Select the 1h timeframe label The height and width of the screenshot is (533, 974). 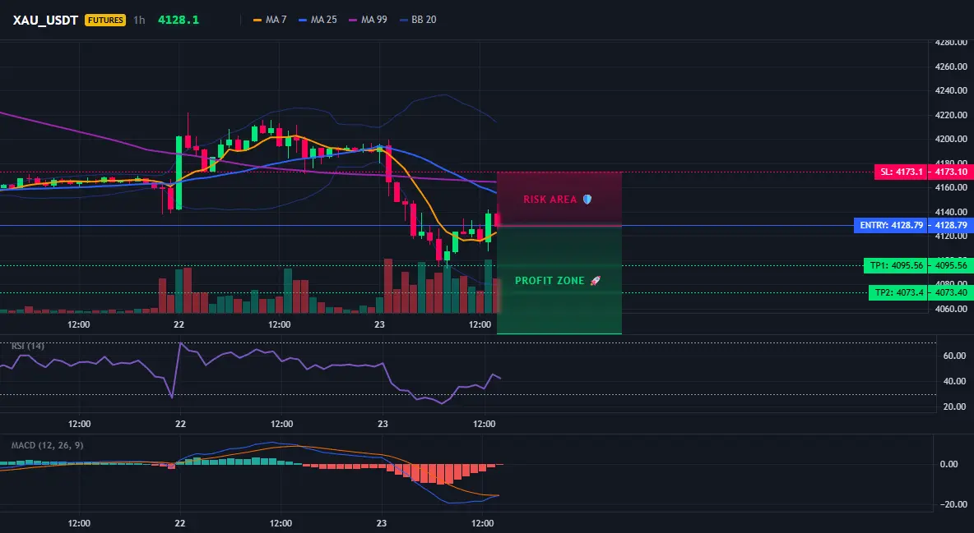point(139,20)
